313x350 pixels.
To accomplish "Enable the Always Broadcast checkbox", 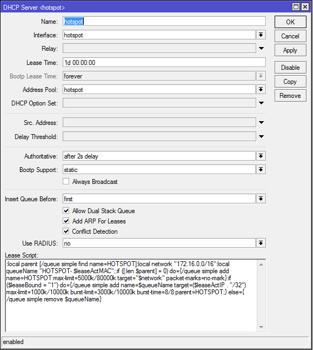I will (66, 181).
